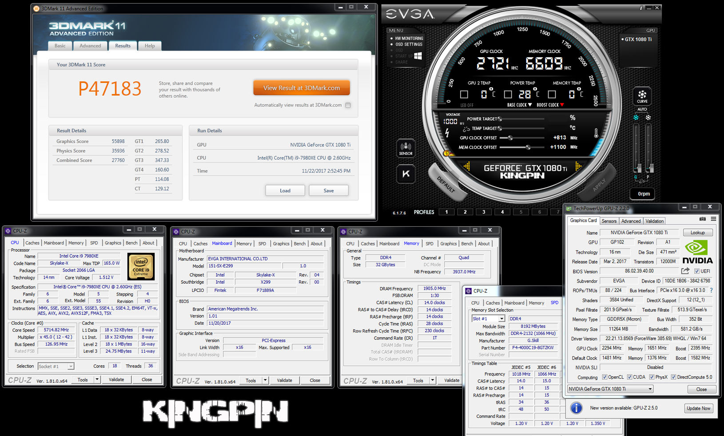
Task: Select the Base Clock arrow in EVGA Precision
Action: (530, 105)
